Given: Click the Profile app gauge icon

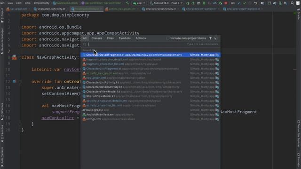Looking at the screenshot, I should 215,3.
